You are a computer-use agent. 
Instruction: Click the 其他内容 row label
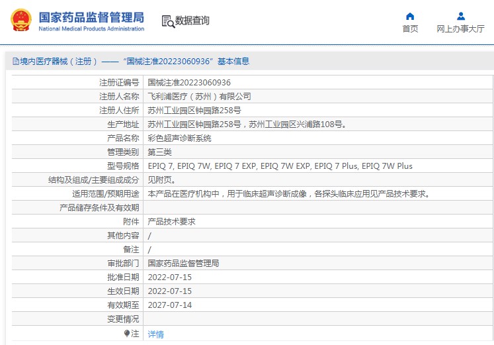[x=123, y=235]
